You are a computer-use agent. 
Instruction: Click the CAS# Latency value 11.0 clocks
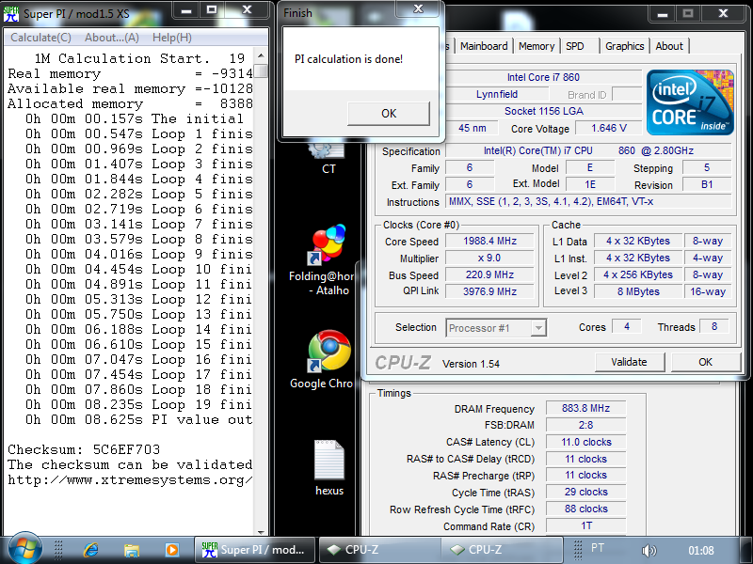pos(585,442)
